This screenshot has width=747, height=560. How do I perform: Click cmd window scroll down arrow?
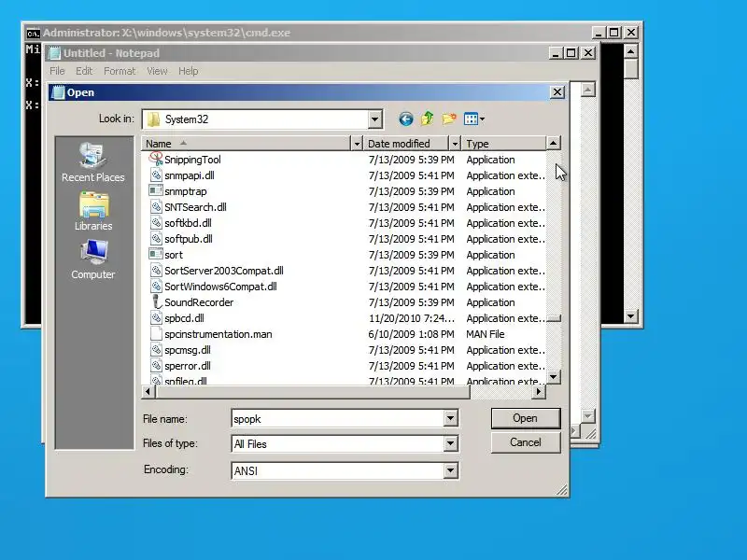point(631,315)
